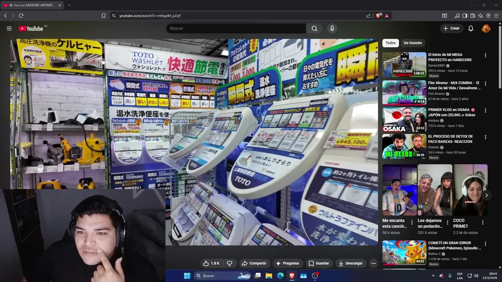The width and height of the screenshot is (502, 282).
Task: Open Primer Vlog en Osaka thumbnail
Action: point(404,119)
